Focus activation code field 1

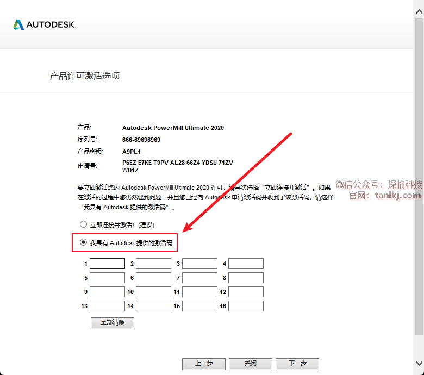point(107,264)
